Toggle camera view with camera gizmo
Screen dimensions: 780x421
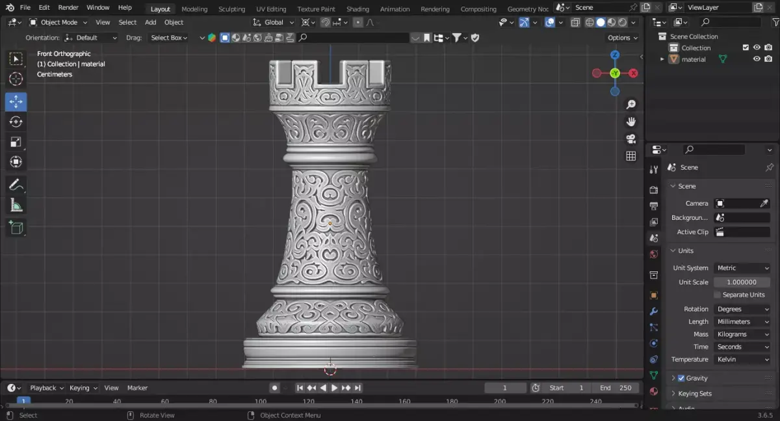click(630, 139)
